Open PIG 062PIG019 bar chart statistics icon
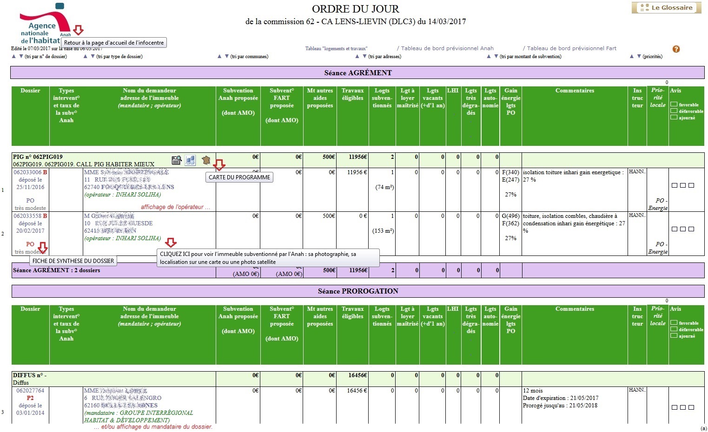708x432 pixels. 190,160
